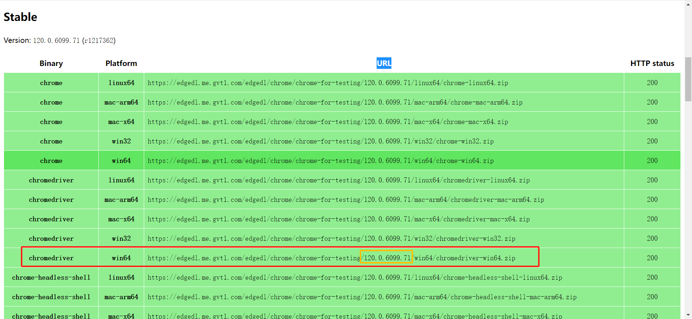This screenshot has height=319, width=692.
Task: Select the chrome linux64 download URL
Action: point(328,83)
